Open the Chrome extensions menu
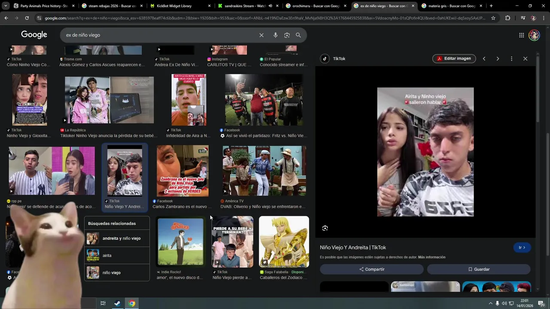This screenshot has width=550, height=309. [508, 18]
